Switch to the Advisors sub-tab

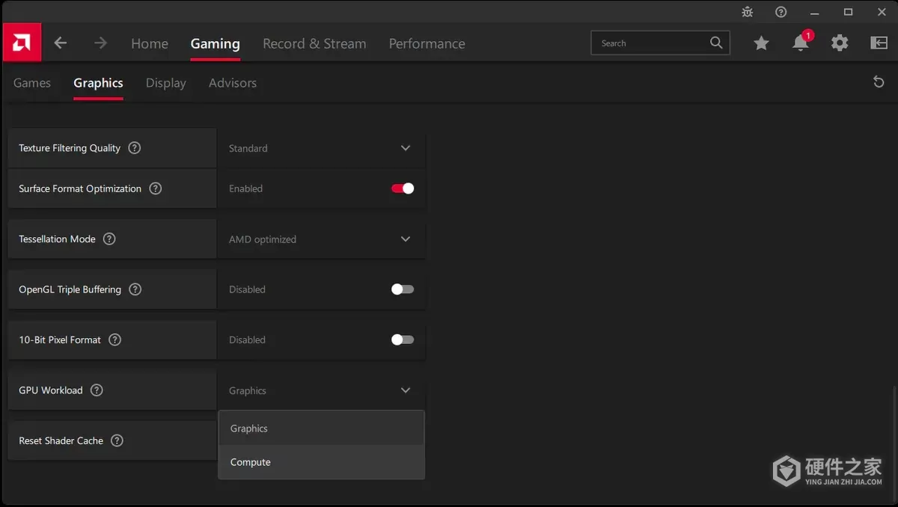tap(233, 83)
